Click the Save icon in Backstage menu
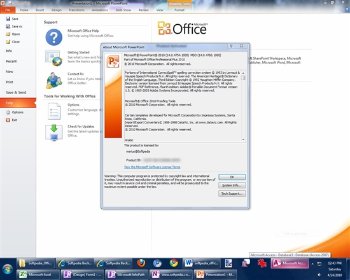Viewport: 350px width, 280px height. [x=8, y=18]
